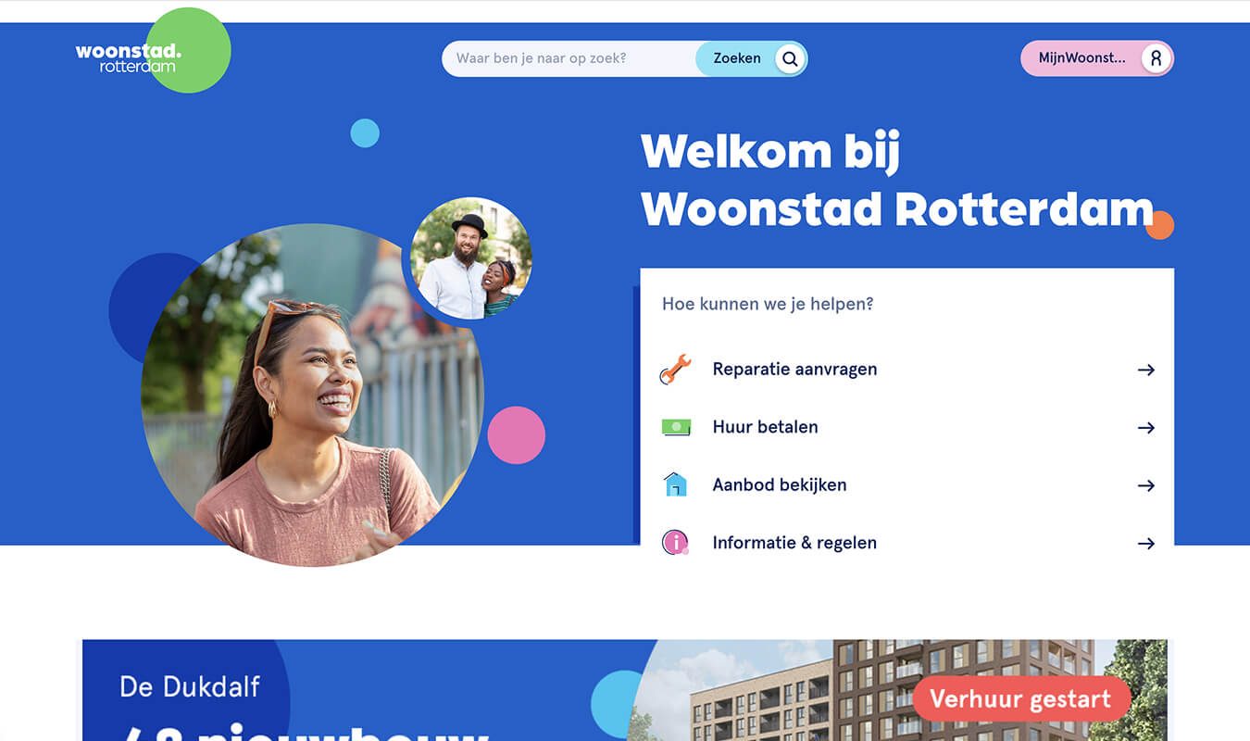This screenshot has width=1250, height=741.
Task: Click arrow next to Huur betalen
Action: 1146,427
